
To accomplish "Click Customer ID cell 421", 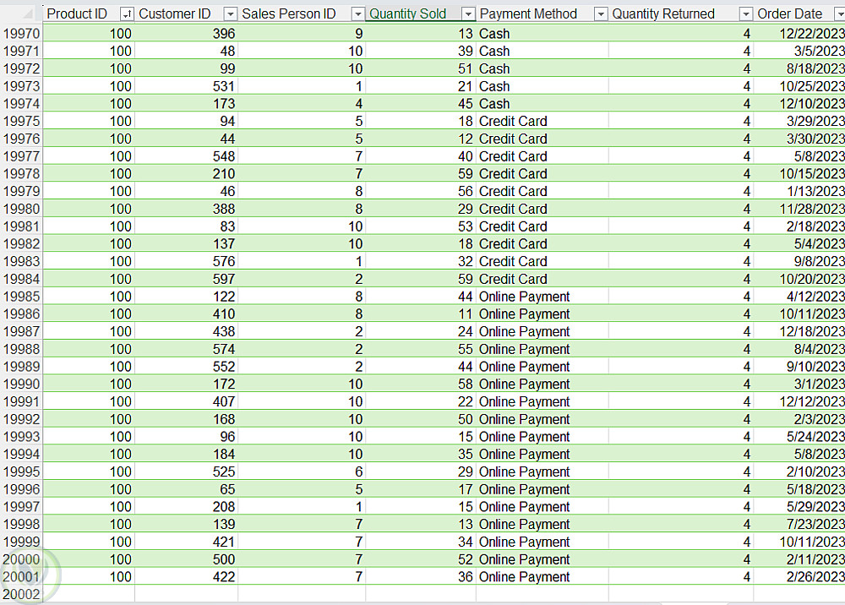I will click(x=187, y=542).
